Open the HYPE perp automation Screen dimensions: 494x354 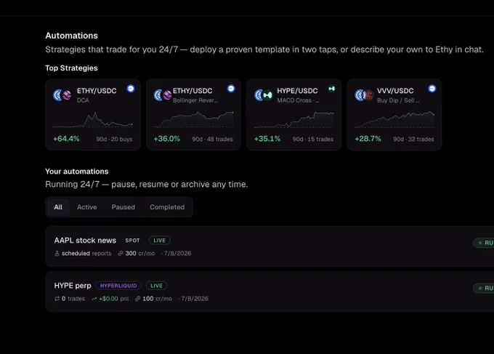click(270, 291)
